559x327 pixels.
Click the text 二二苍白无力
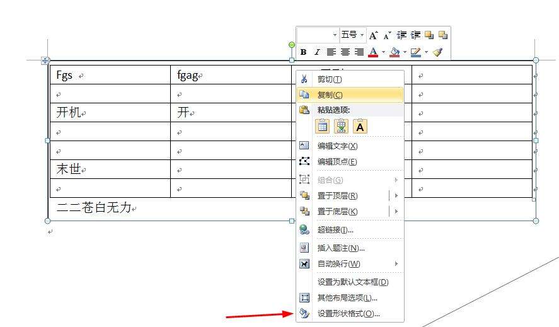click(x=94, y=207)
